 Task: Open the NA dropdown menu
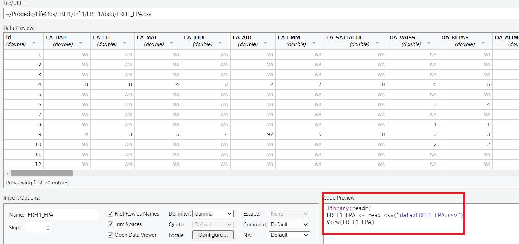[x=290, y=235]
